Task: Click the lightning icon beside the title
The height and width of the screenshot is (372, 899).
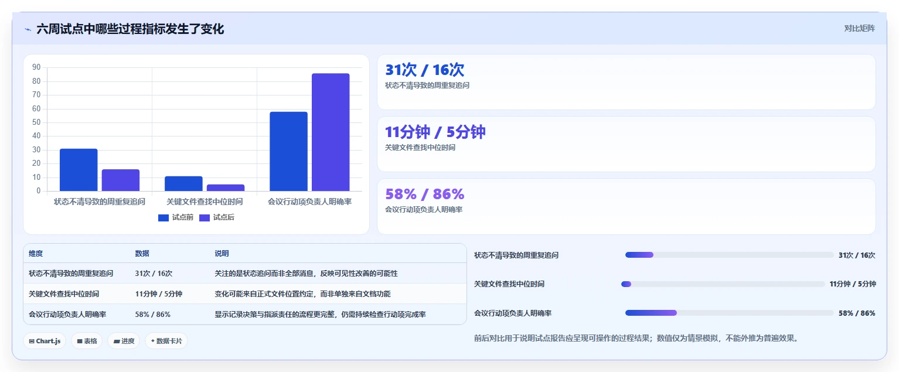Action: pos(28,29)
